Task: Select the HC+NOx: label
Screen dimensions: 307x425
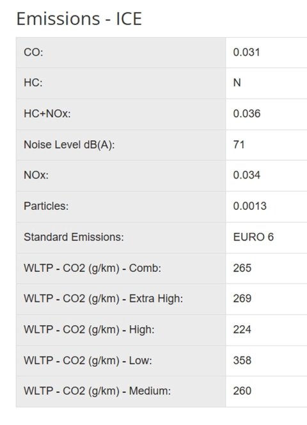Action: pyautogui.click(x=47, y=114)
